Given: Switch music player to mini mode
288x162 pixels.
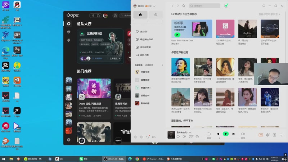Looking at the screenshot, I should click(x=264, y=6).
